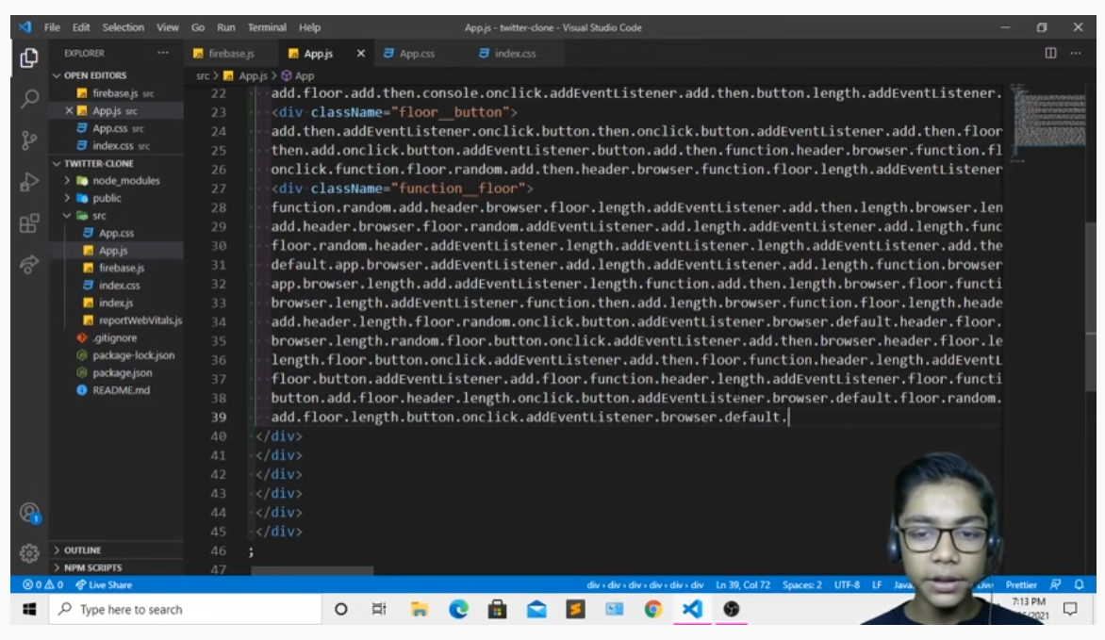This screenshot has height=640, width=1105.
Task: Close the App.js editor tab
Action: point(361,53)
